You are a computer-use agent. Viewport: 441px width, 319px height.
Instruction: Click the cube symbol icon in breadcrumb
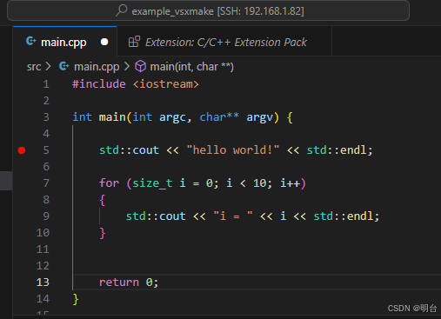tap(140, 66)
